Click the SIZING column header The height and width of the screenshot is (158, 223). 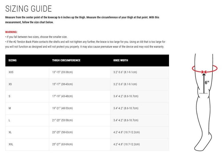point(13,60)
